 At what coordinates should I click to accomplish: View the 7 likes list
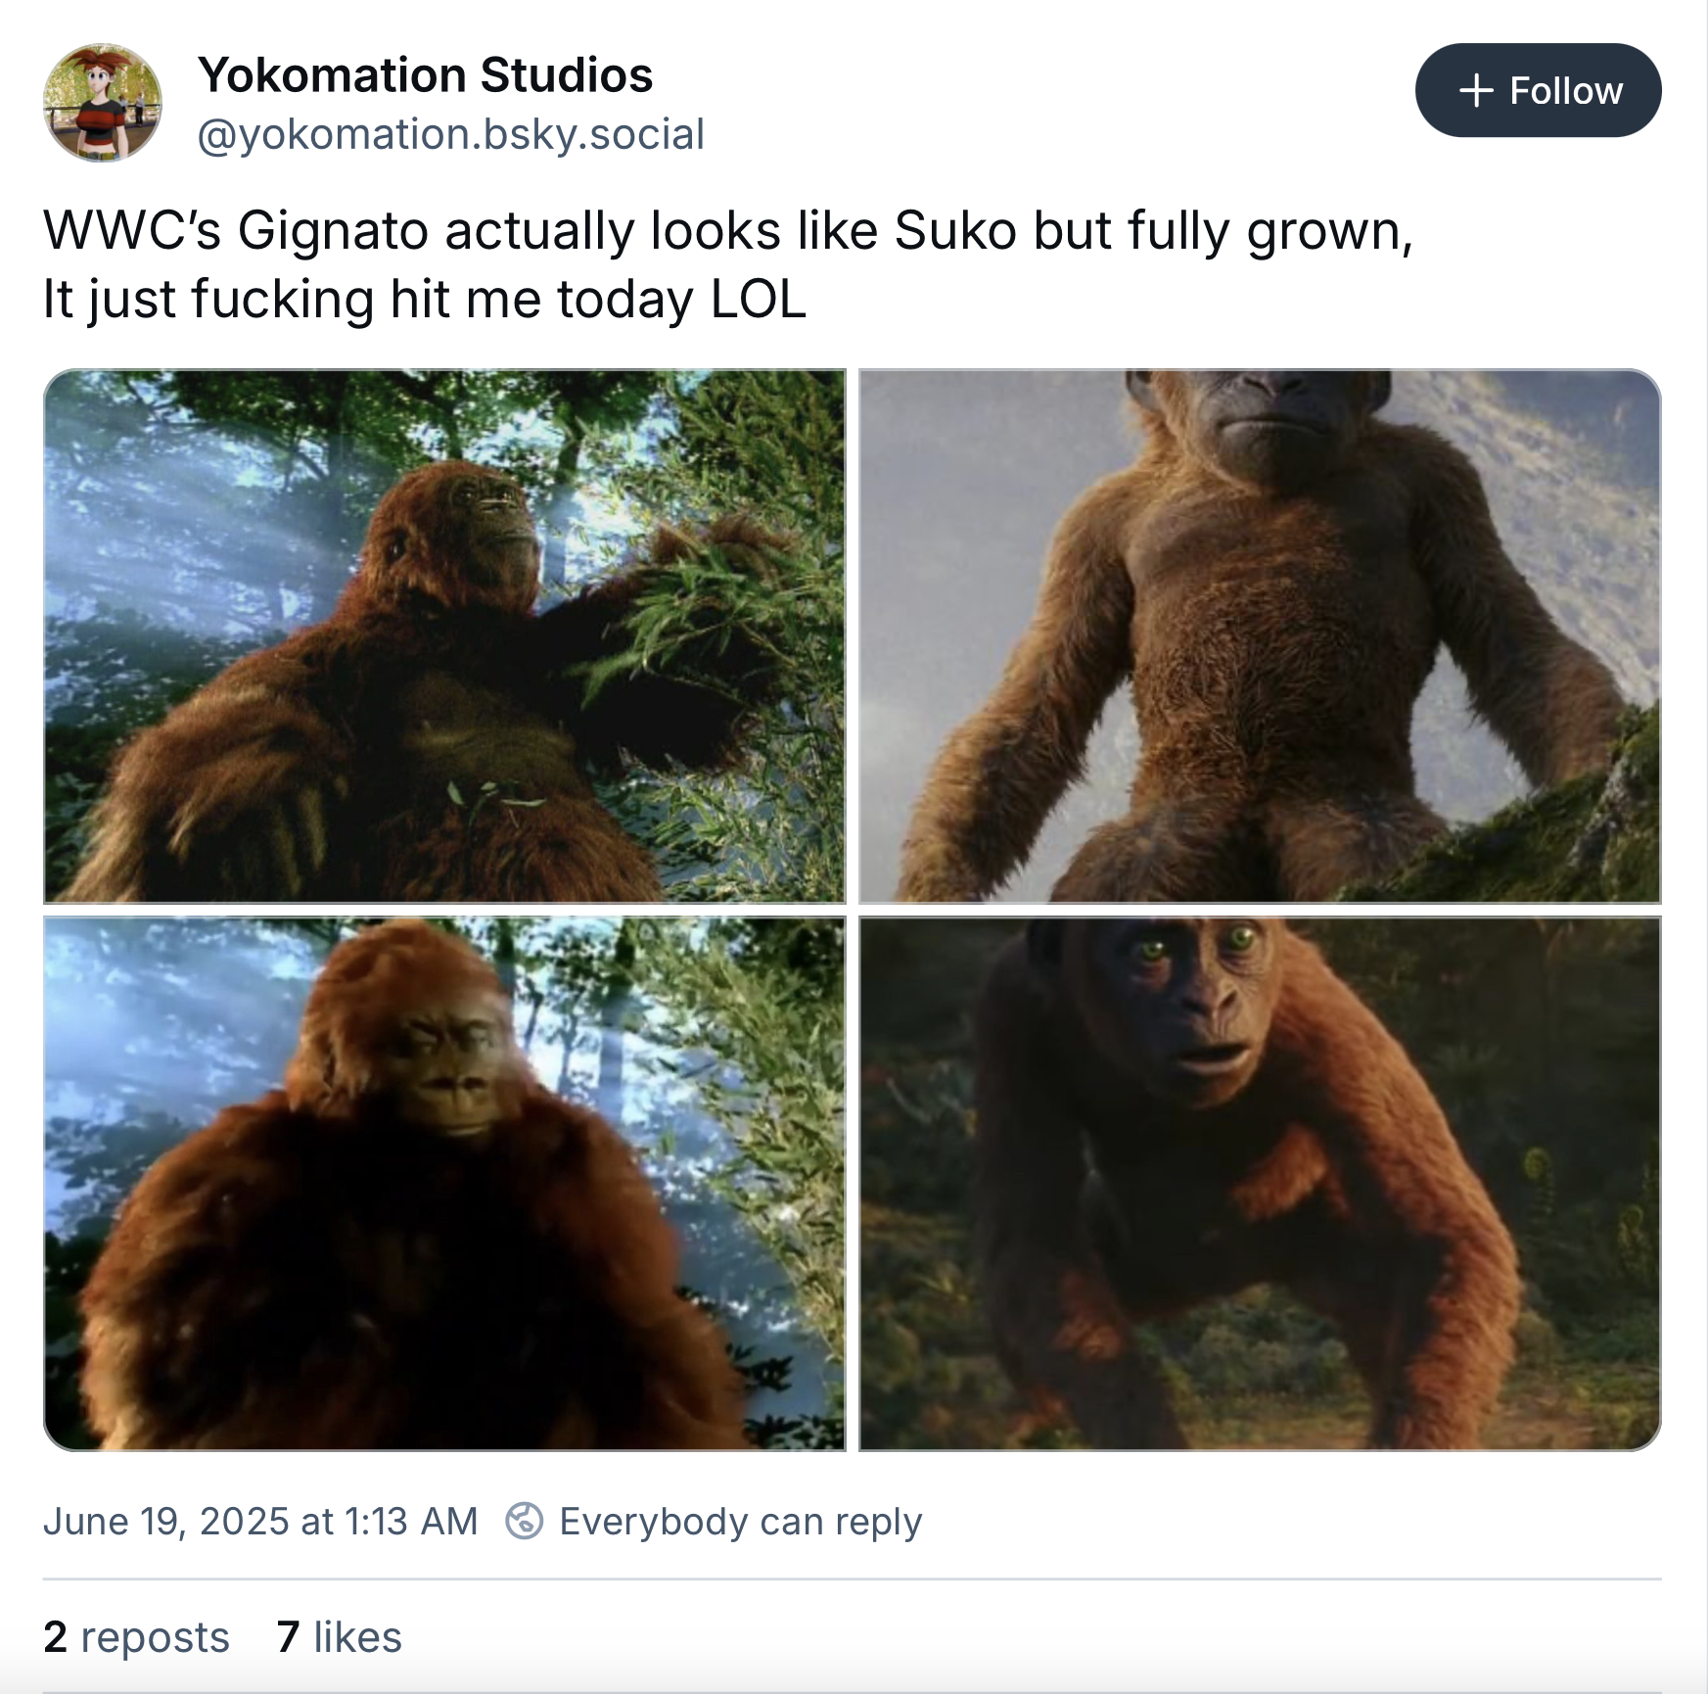click(339, 1636)
